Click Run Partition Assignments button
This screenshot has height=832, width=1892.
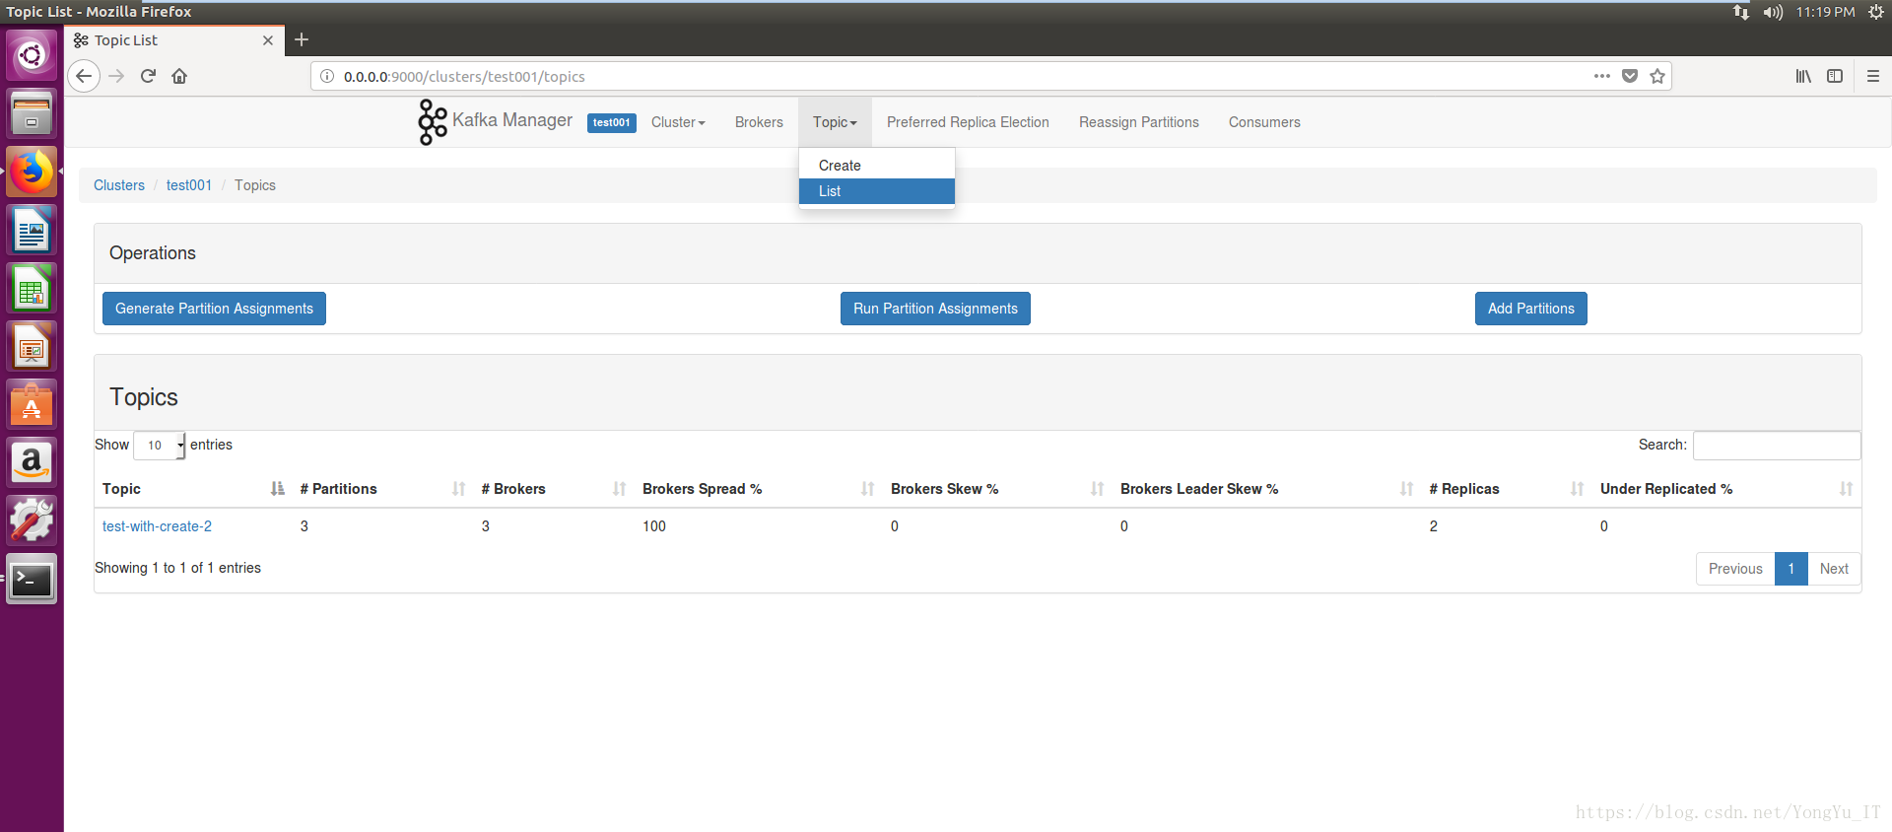[x=935, y=309]
